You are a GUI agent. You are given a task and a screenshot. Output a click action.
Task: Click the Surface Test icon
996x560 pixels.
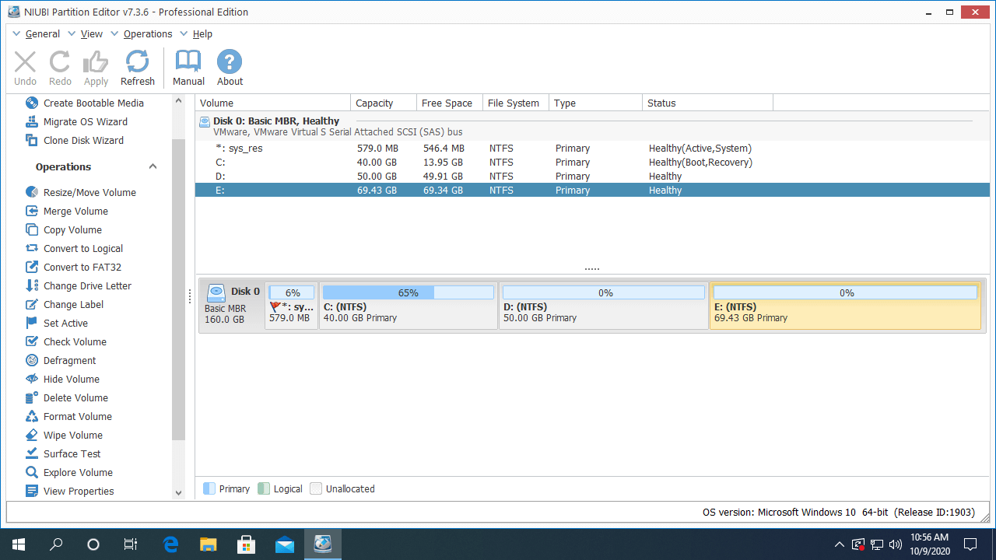click(32, 453)
